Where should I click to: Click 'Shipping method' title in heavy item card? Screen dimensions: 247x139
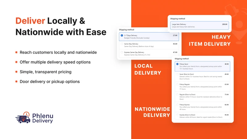tap(178, 19)
